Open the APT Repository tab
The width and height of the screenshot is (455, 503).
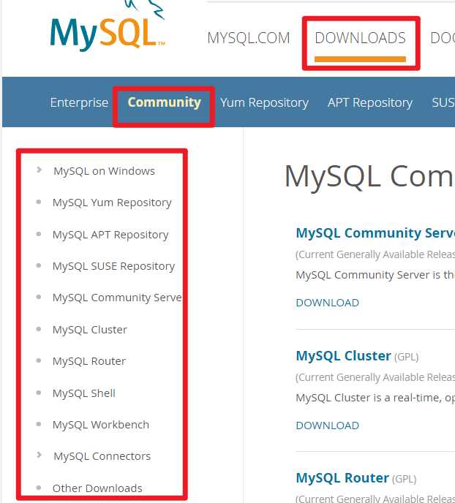[370, 102]
